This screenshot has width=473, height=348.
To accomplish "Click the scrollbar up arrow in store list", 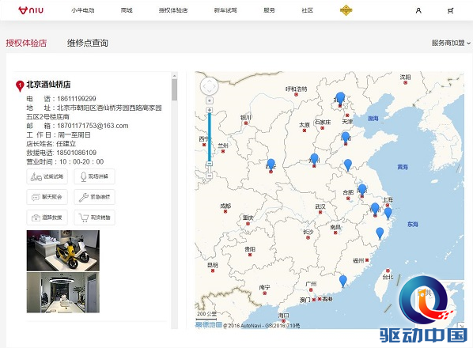I will tap(174, 75).
